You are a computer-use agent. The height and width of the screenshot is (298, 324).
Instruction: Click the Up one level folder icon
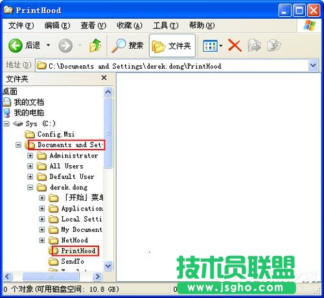click(95, 45)
